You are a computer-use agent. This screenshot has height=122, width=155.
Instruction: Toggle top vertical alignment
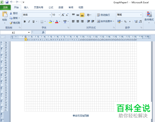[73, 15]
